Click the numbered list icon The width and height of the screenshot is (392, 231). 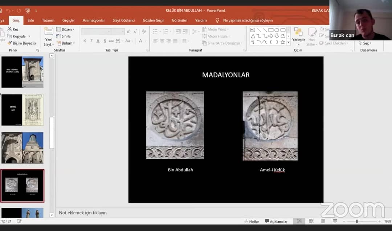(165, 32)
